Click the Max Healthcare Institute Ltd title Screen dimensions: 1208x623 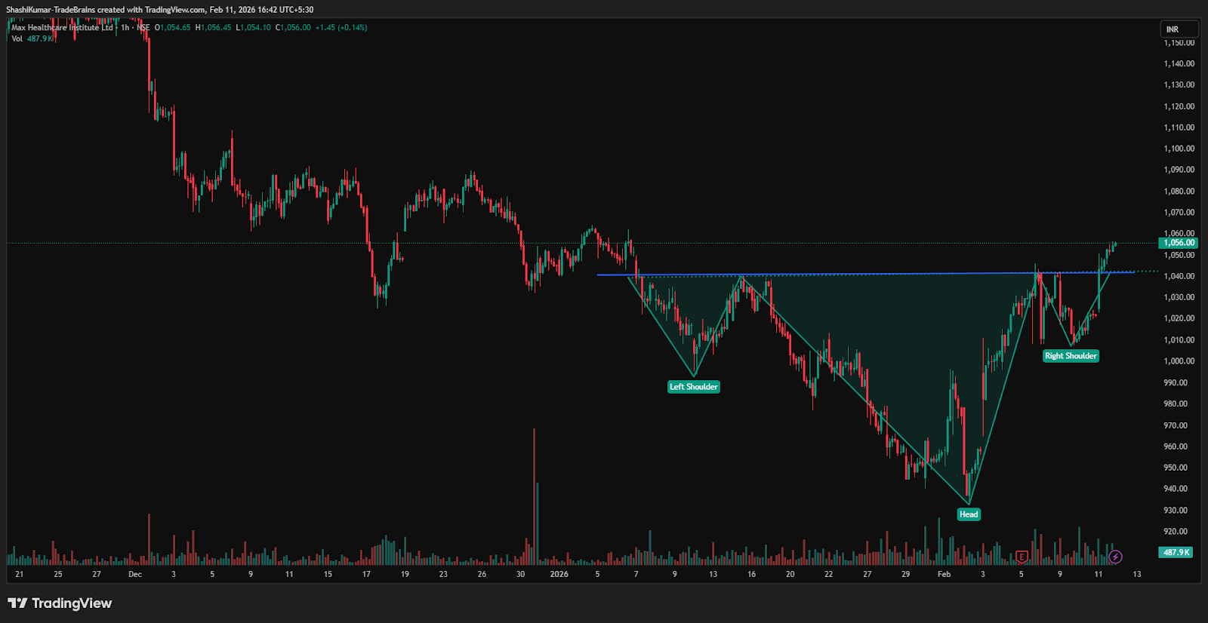tap(62, 28)
